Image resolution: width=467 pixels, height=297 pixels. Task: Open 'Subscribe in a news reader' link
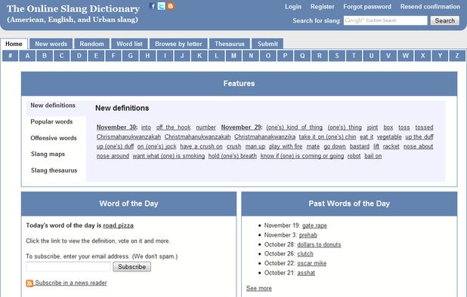tap(71, 283)
